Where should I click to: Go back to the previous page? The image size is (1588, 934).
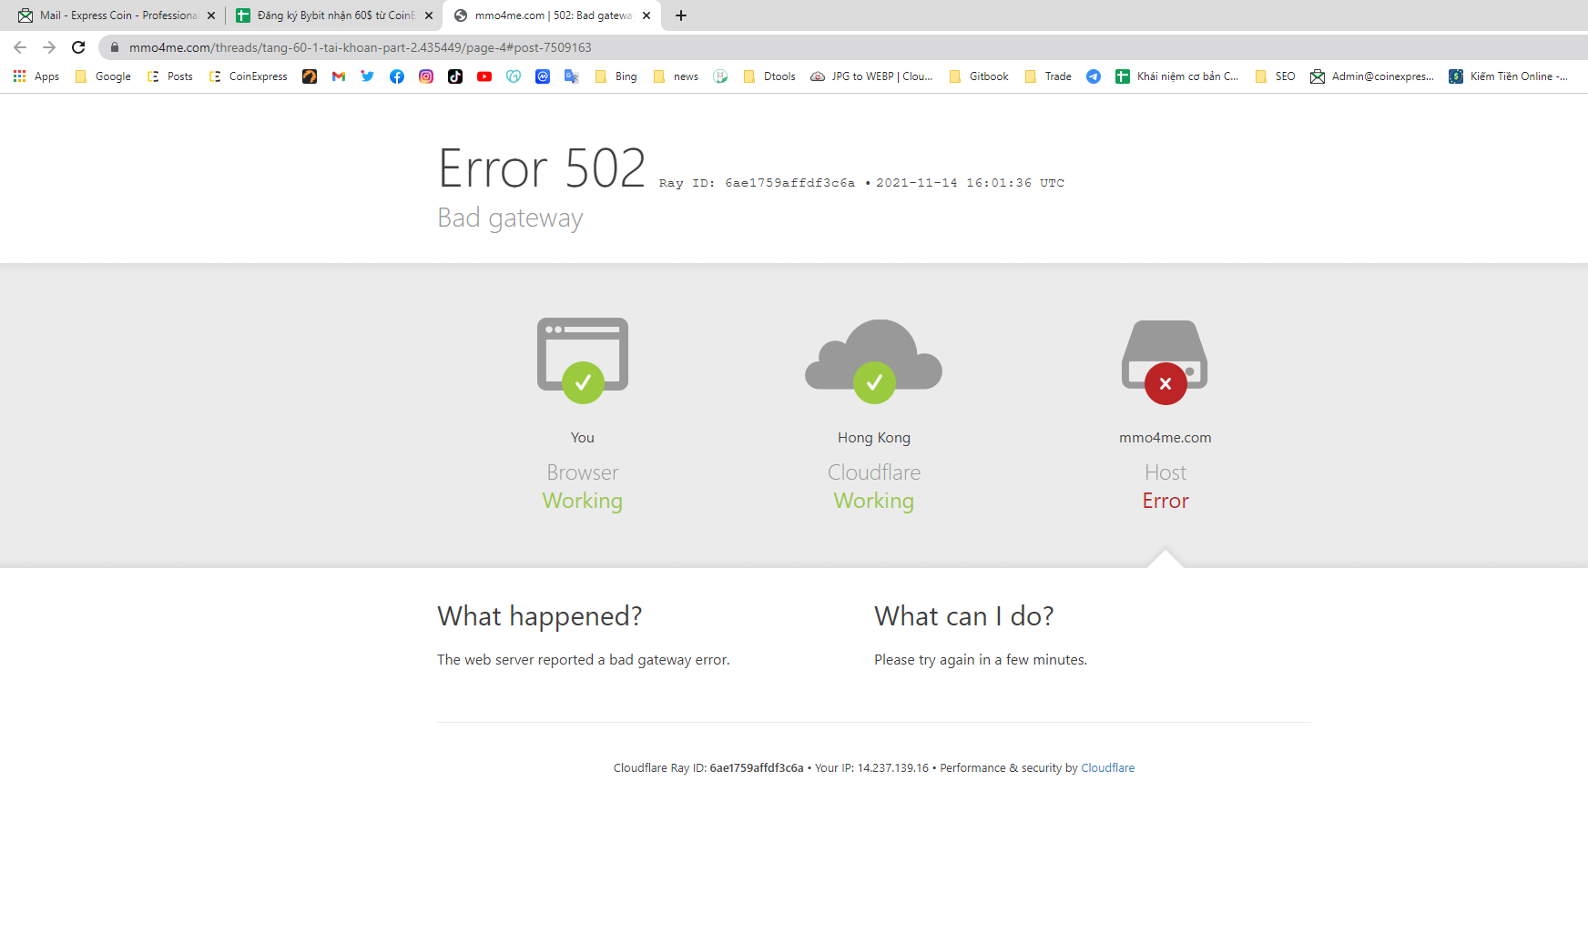[x=20, y=47]
